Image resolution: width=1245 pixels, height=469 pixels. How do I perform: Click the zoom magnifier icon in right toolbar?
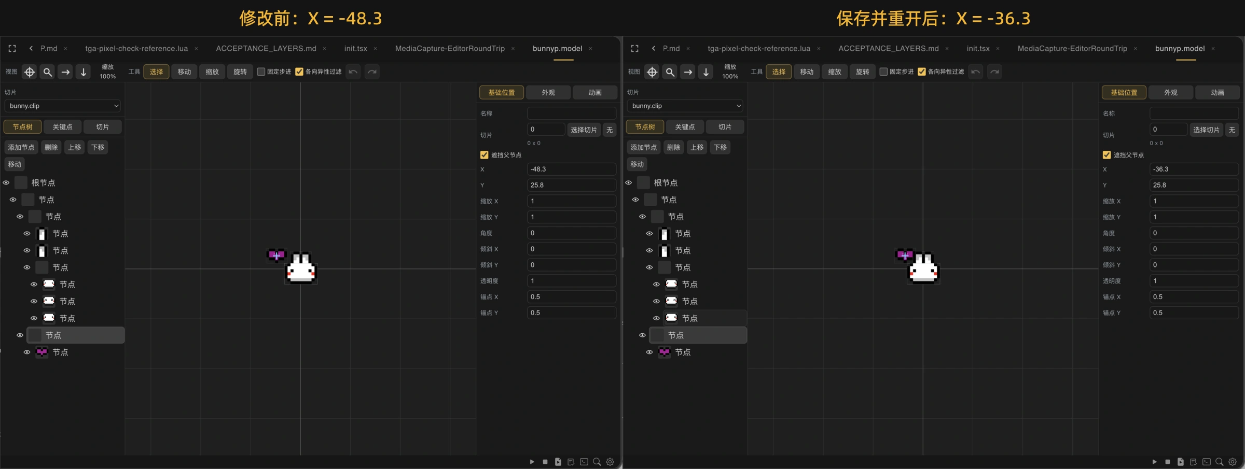(x=670, y=72)
